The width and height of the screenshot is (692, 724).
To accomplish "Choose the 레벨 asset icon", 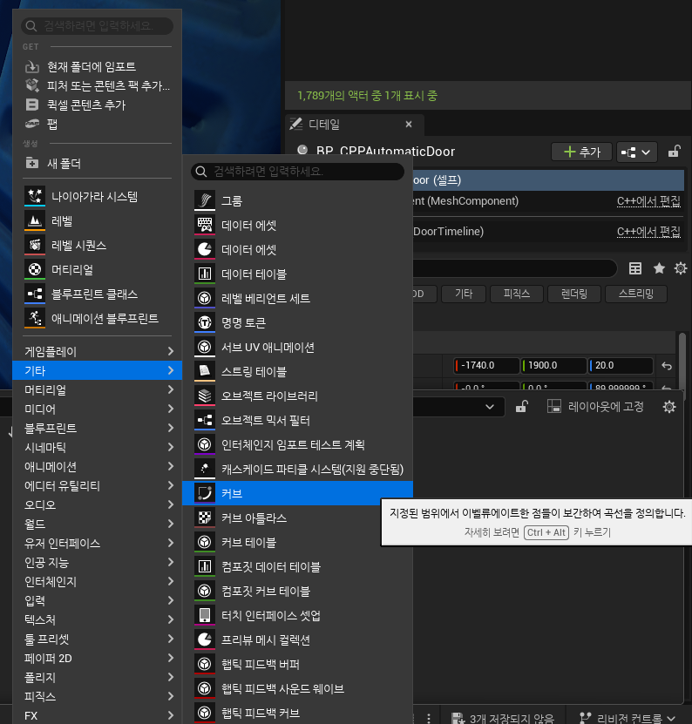I will click(35, 220).
